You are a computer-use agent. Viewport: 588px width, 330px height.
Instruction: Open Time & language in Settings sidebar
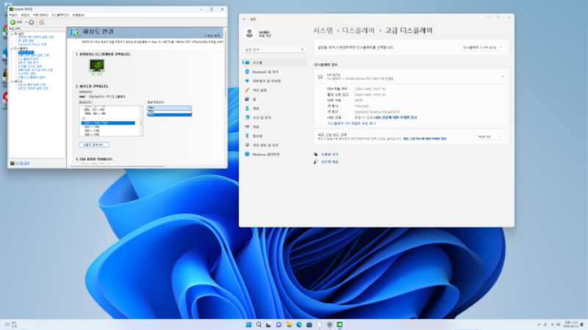(x=274, y=117)
